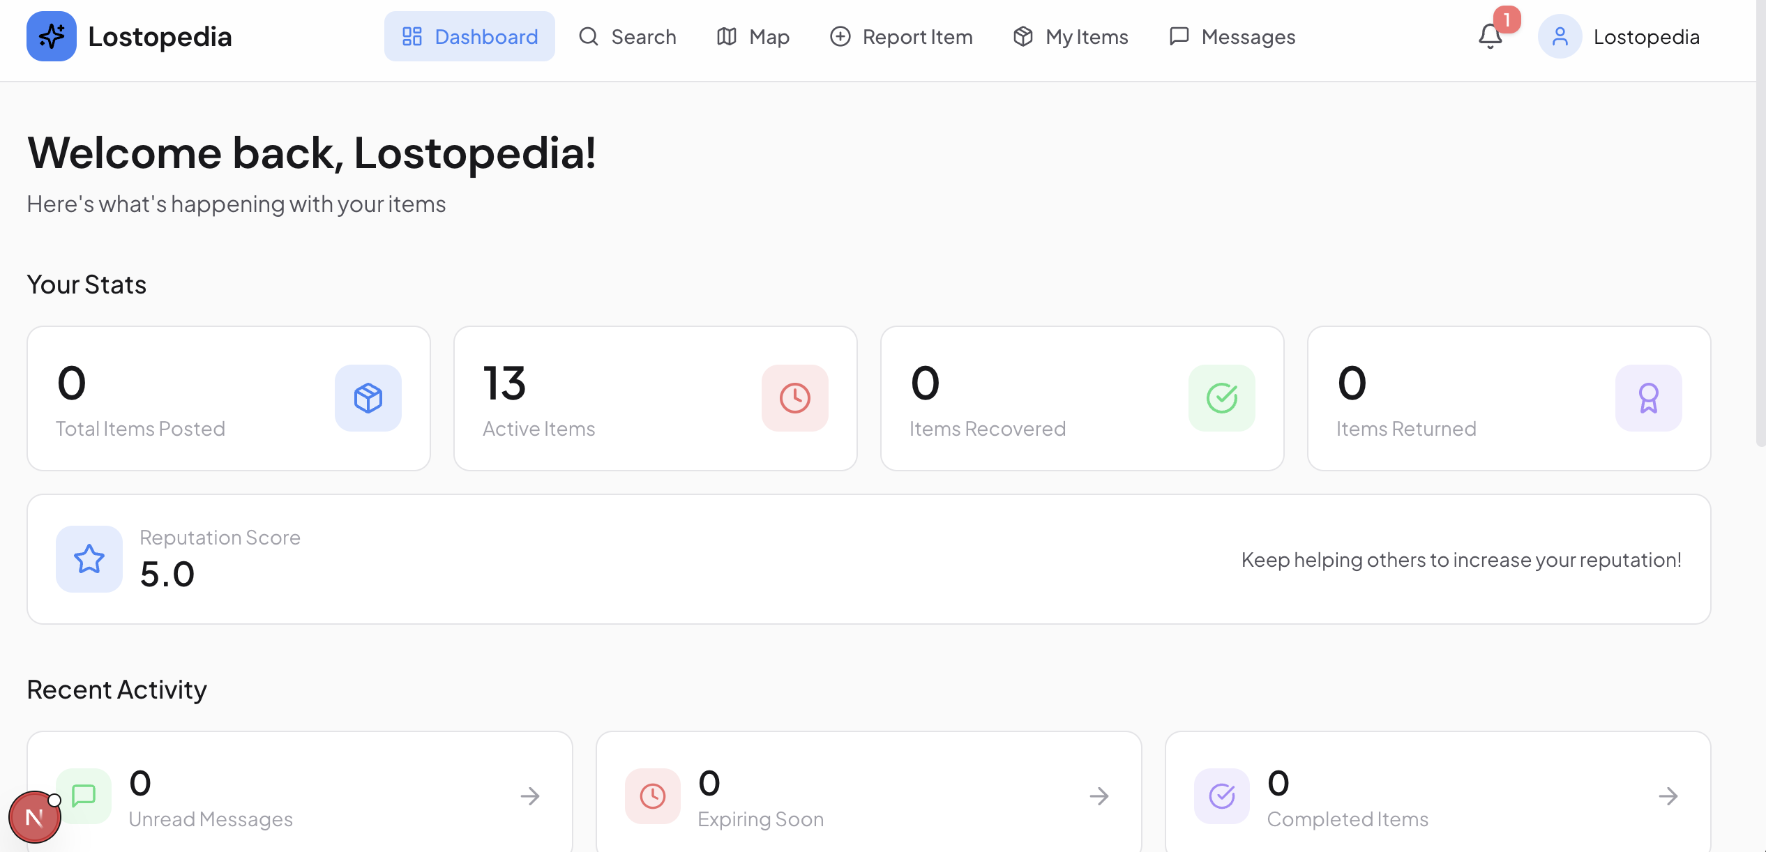
Task: Open Expiring Soon via its arrow
Action: tap(1099, 796)
